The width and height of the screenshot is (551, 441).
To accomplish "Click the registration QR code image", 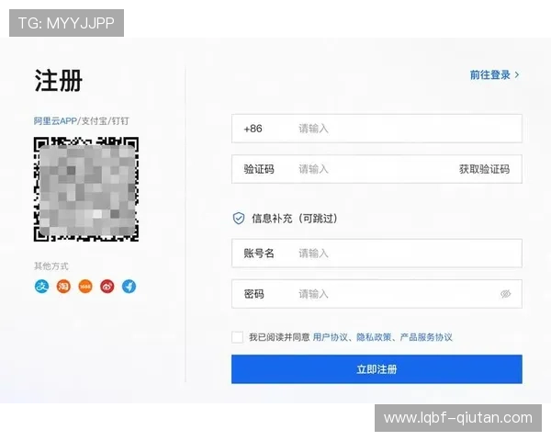I will (85, 189).
